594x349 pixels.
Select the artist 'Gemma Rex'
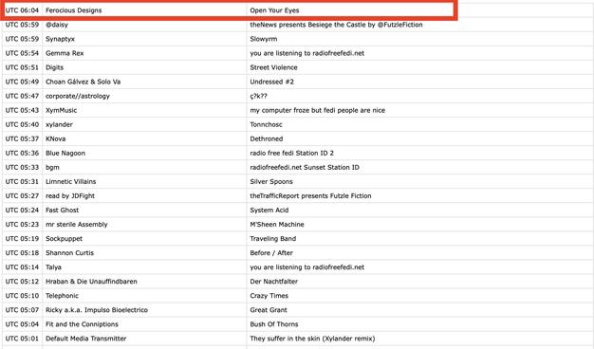[x=65, y=53]
